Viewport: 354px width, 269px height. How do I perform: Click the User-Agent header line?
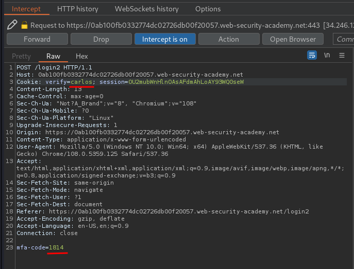(170, 150)
